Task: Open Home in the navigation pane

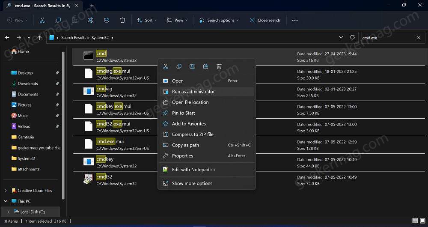Action: 20,51
